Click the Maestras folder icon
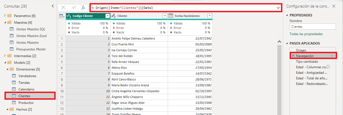The width and height of the screenshot is (343, 115). coord(9,22)
